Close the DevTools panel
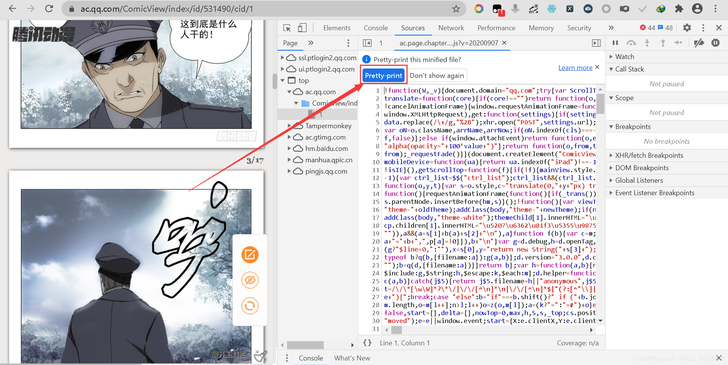The image size is (728, 365). [719, 28]
